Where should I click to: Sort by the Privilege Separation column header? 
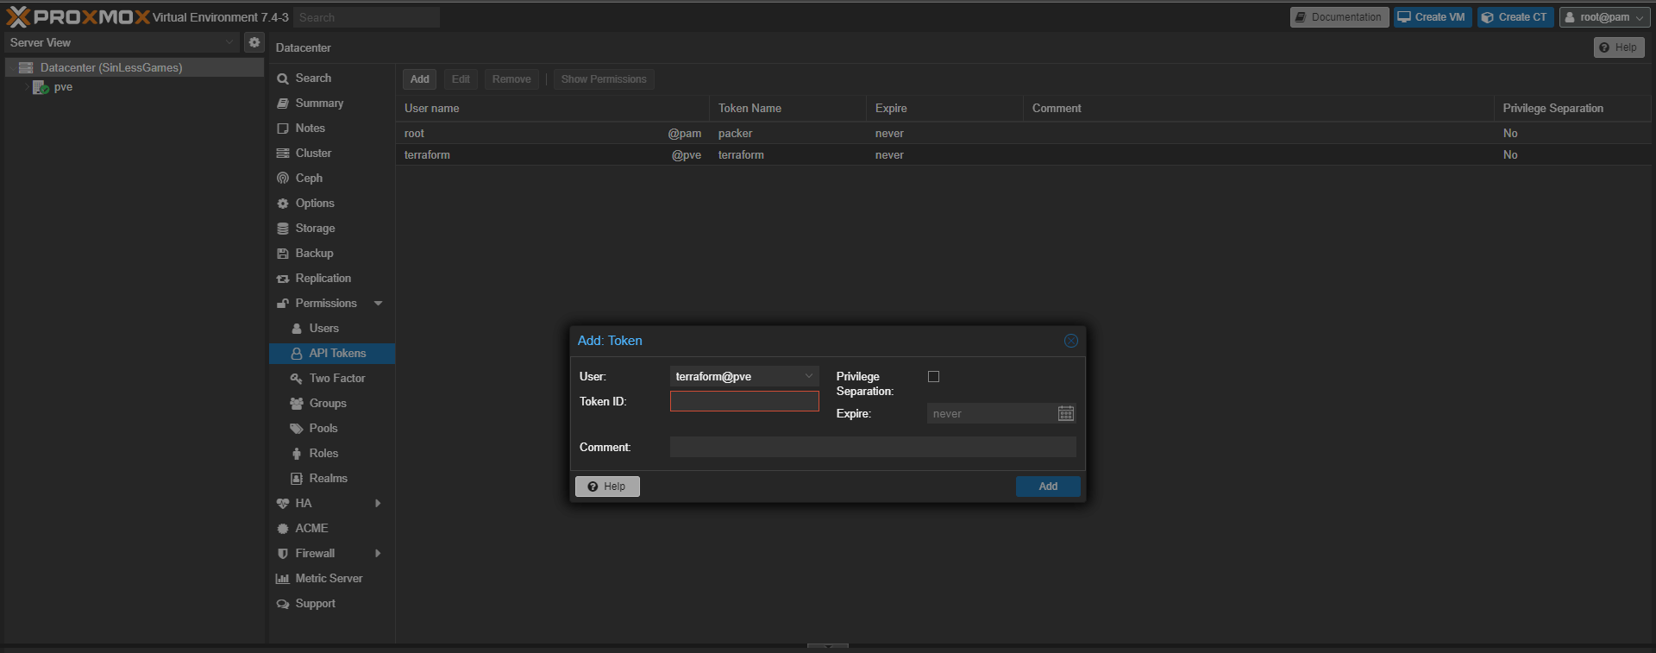pos(1572,109)
